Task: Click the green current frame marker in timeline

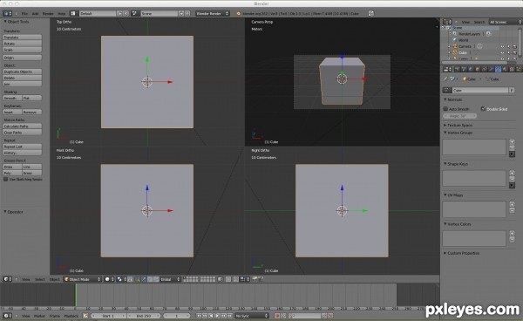Action: click(76, 295)
